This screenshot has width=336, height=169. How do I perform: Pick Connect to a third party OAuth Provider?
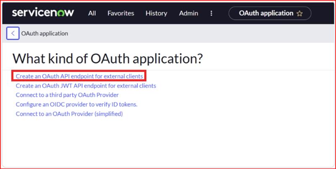(70, 95)
